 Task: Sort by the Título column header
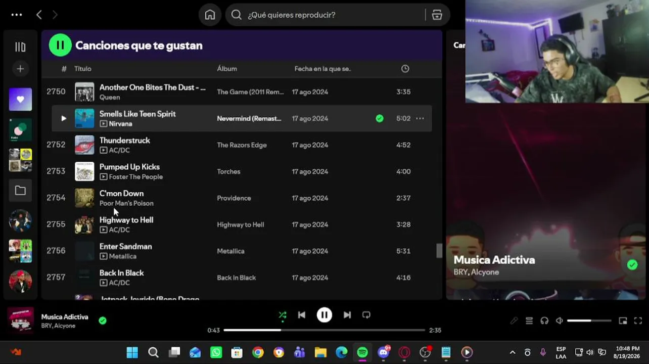click(83, 69)
